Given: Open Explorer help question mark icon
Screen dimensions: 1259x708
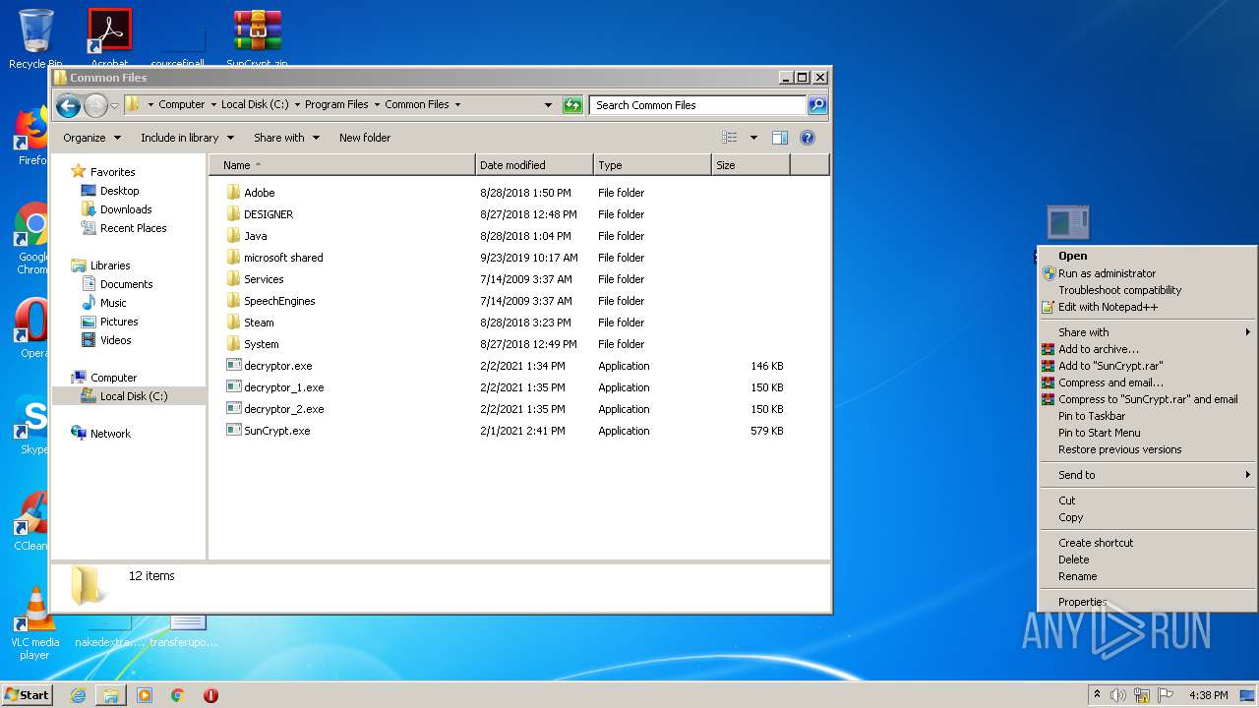Looking at the screenshot, I should click(x=808, y=138).
